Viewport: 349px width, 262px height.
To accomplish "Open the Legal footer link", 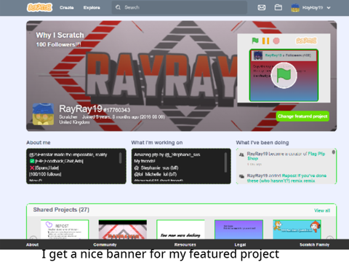I will pyautogui.click(x=240, y=245).
